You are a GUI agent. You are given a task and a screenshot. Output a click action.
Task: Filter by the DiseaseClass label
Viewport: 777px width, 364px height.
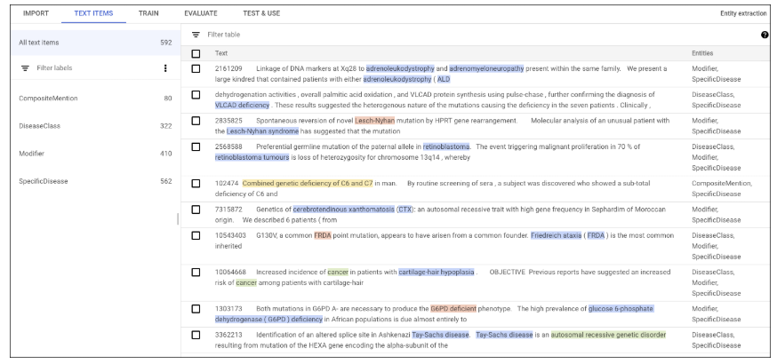(95, 126)
